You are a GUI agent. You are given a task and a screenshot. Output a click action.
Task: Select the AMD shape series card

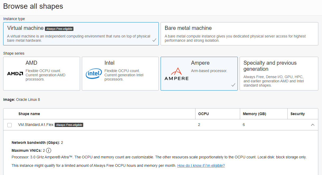pyautogui.click(x=41, y=74)
